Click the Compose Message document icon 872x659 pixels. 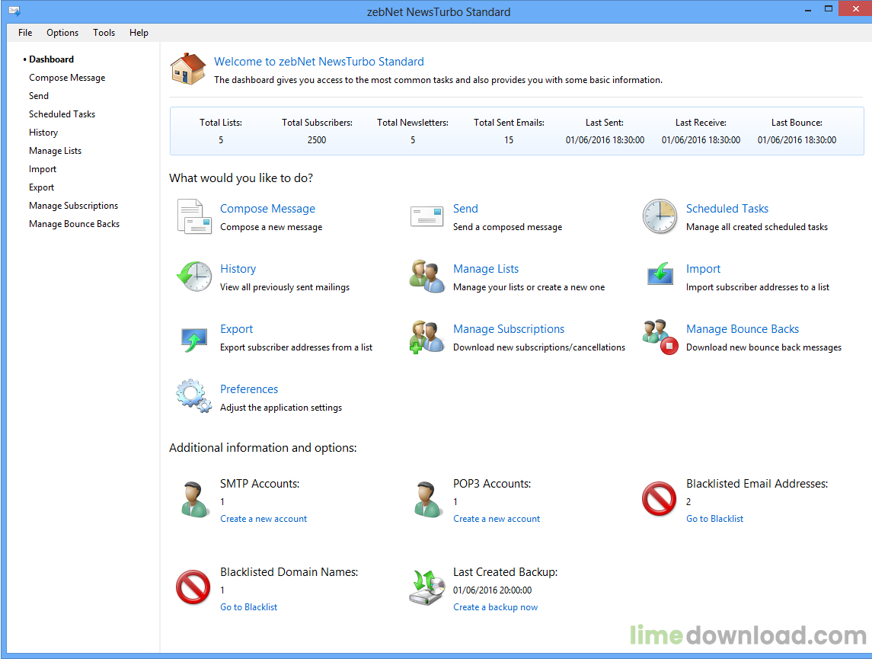194,216
